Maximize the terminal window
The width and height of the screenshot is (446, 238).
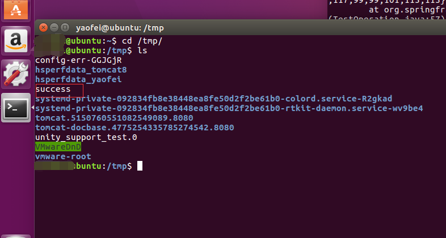pyautogui.click(x=65, y=27)
